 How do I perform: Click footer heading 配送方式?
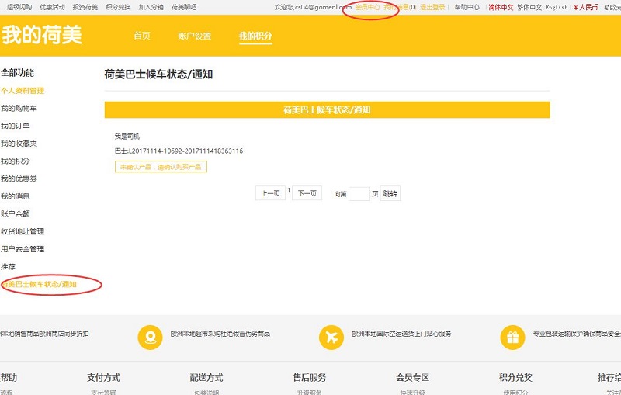(x=206, y=378)
